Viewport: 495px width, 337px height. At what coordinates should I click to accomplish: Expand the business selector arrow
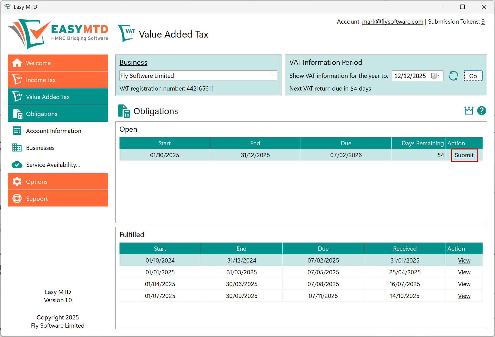273,76
